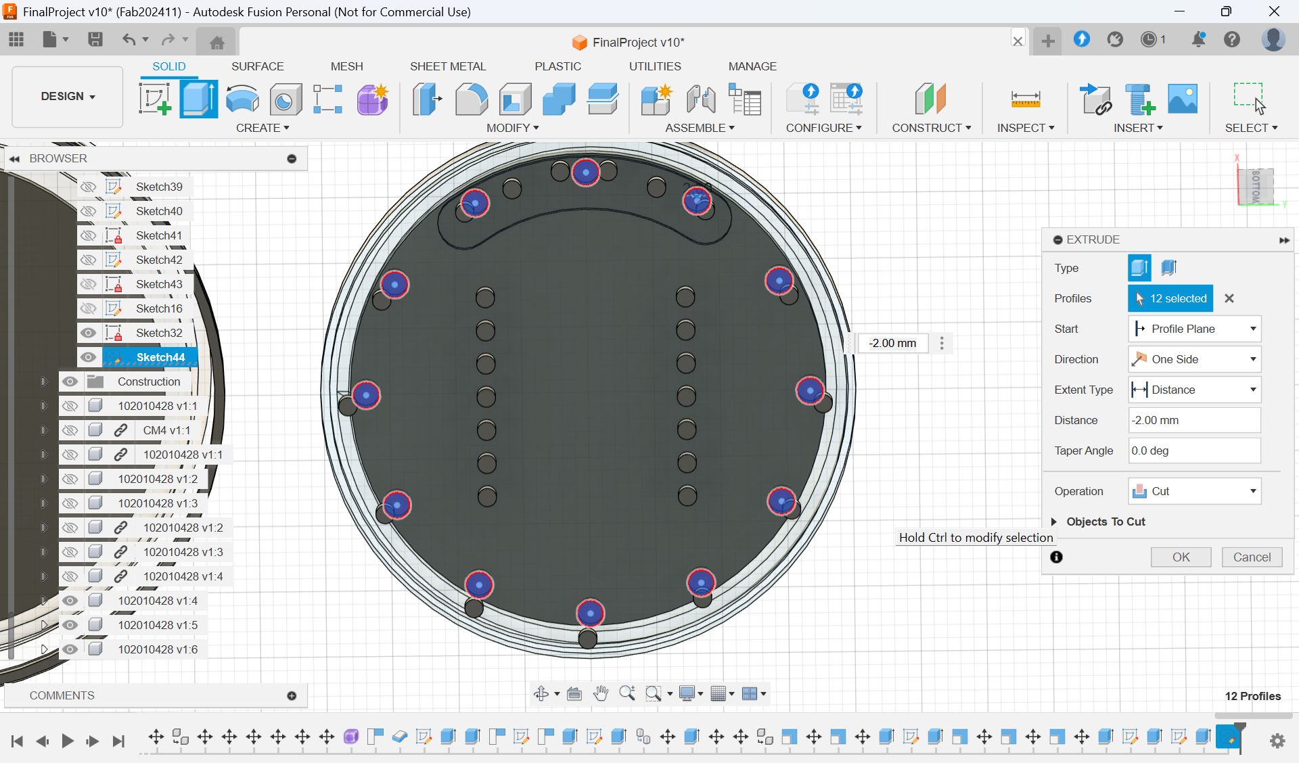Confirm extrude with OK button

pos(1181,557)
